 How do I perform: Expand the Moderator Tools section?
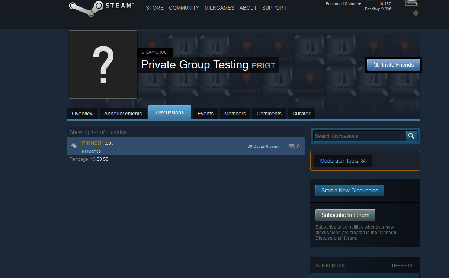(x=343, y=161)
